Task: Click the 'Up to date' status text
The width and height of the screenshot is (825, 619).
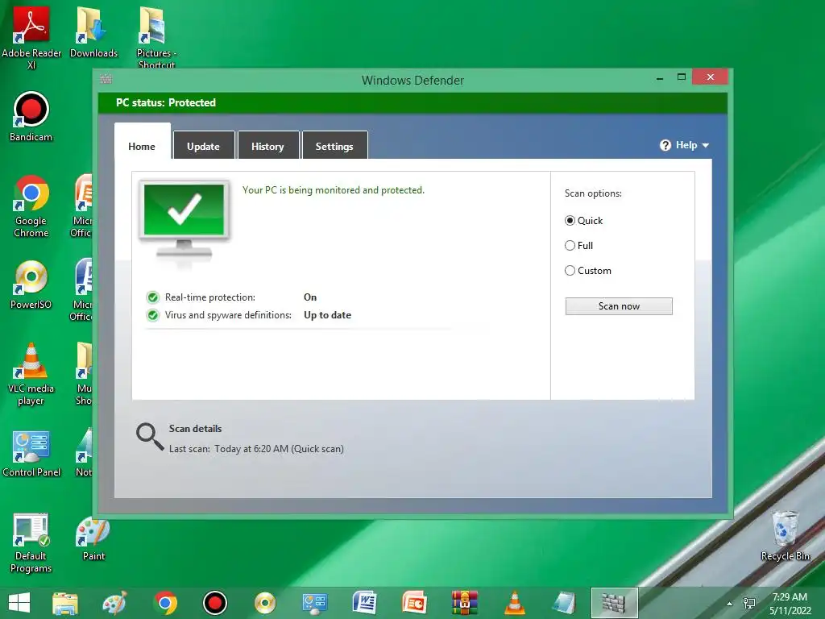Action: (327, 315)
